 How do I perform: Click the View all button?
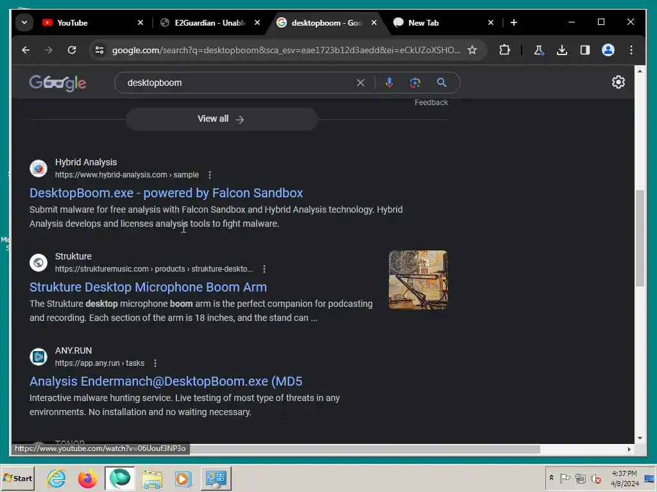221,119
